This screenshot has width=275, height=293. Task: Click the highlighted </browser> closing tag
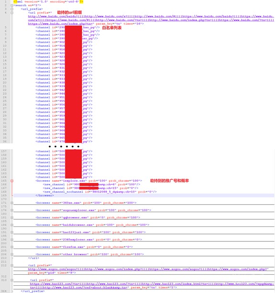coord(44,195)
